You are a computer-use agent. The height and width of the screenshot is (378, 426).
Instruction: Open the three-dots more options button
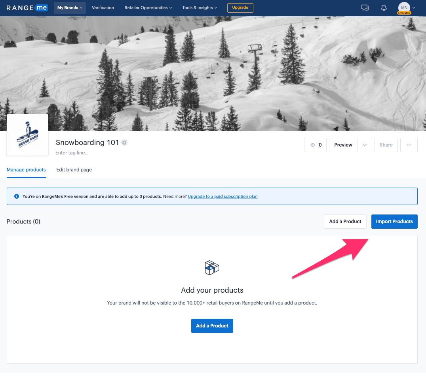[409, 145]
